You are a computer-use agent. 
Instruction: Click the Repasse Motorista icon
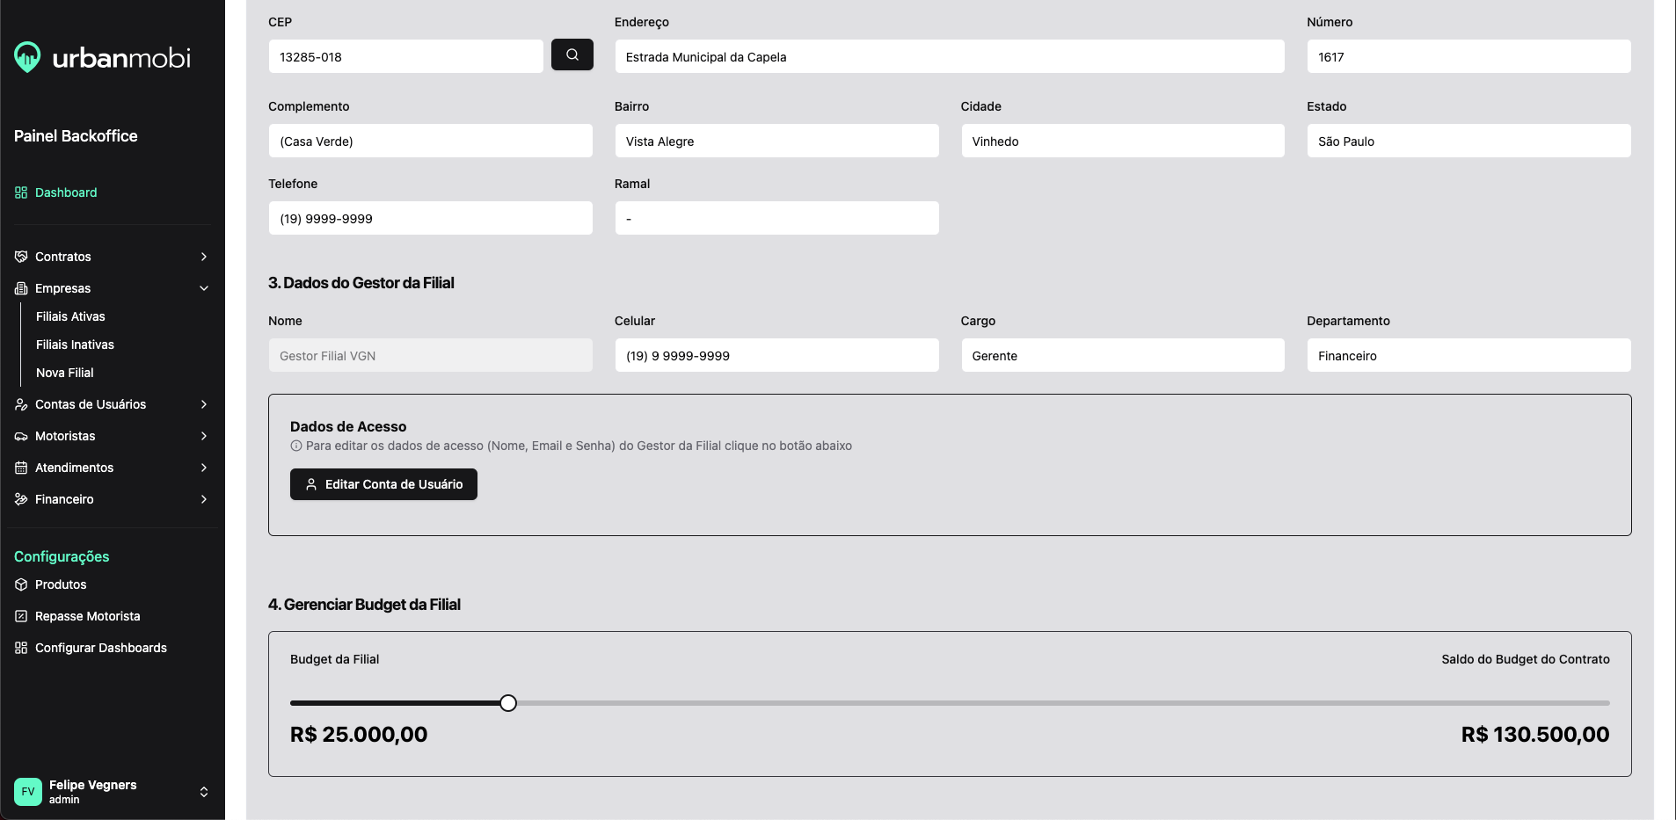[x=21, y=616]
